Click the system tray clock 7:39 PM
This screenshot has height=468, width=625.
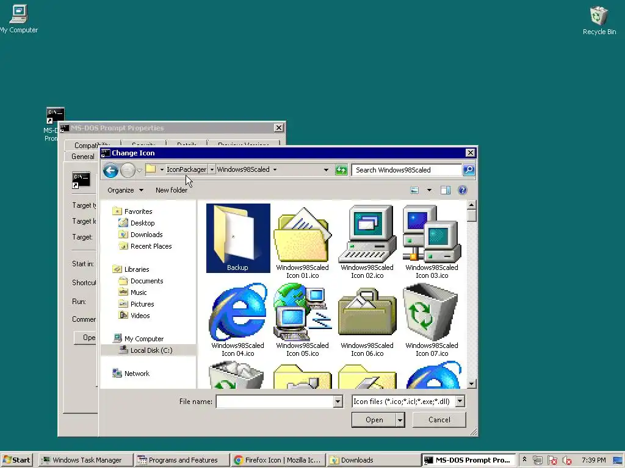(x=593, y=460)
